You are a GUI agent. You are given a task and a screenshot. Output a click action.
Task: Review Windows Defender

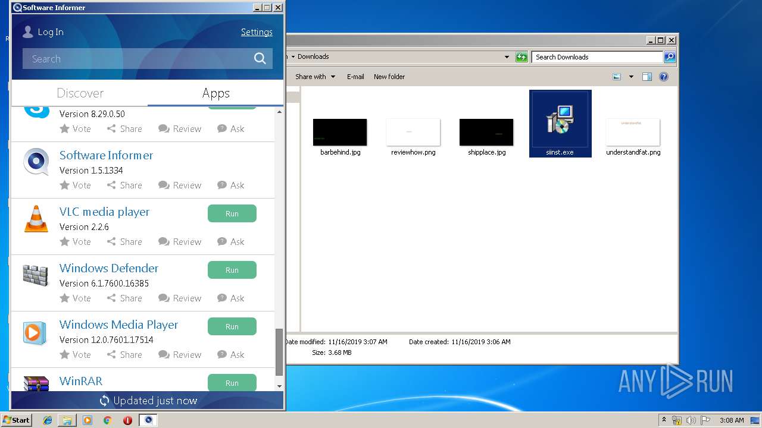[180, 298]
